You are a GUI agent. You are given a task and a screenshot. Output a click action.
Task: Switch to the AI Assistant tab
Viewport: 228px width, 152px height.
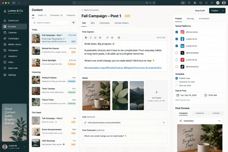tap(204, 18)
